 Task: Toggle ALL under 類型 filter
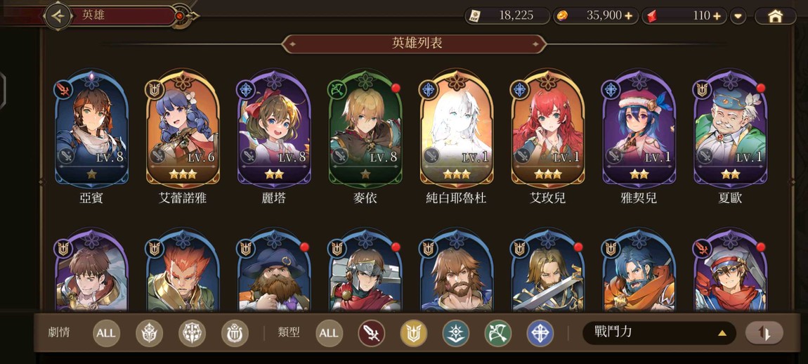point(328,333)
